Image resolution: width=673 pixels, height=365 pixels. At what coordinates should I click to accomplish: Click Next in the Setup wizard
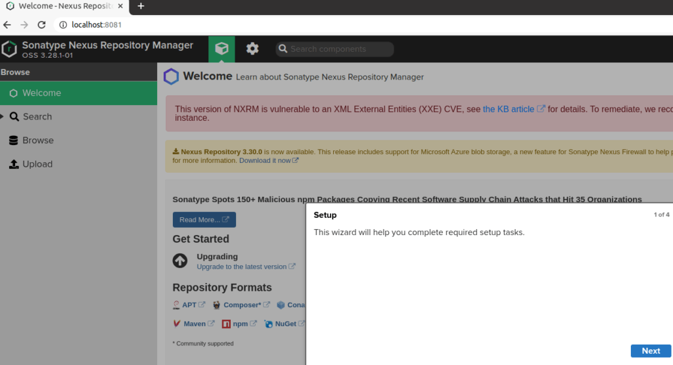click(x=651, y=351)
